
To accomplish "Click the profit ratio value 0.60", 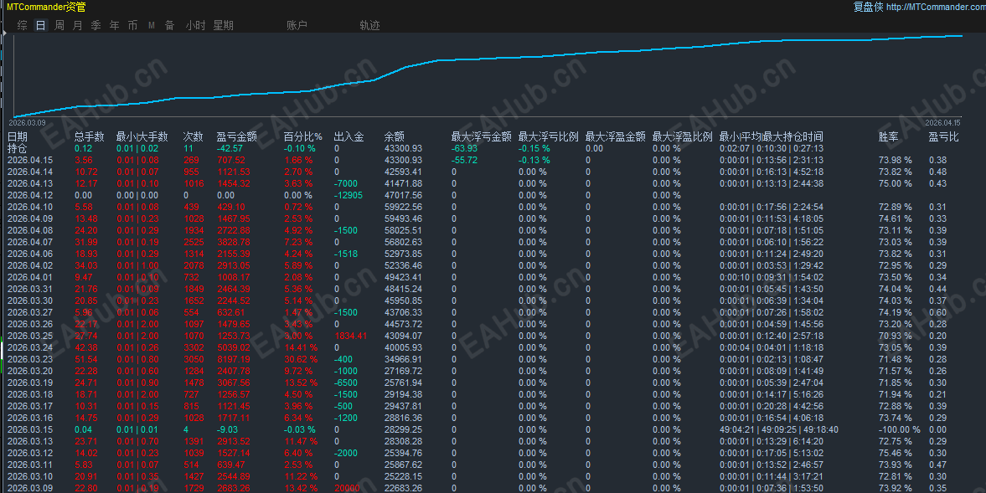I will [x=937, y=312].
